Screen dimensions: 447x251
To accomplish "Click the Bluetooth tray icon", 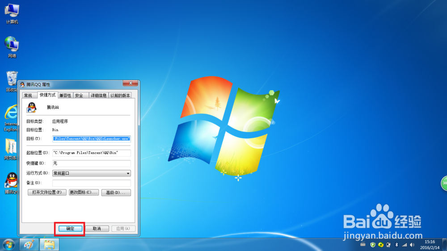I will [396, 245].
